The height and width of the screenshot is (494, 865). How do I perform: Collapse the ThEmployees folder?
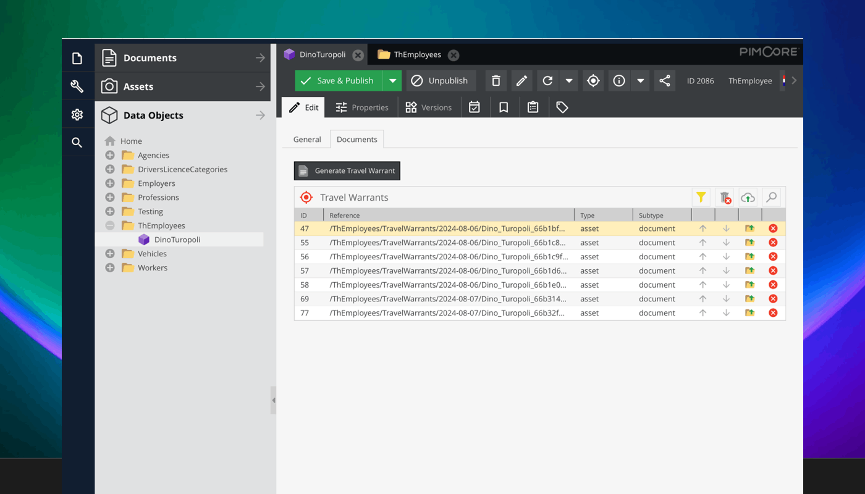(x=110, y=225)
